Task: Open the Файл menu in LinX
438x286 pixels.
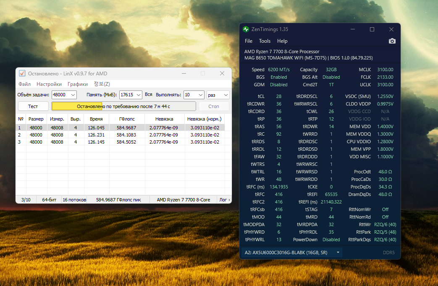Action: pos(25,84)
